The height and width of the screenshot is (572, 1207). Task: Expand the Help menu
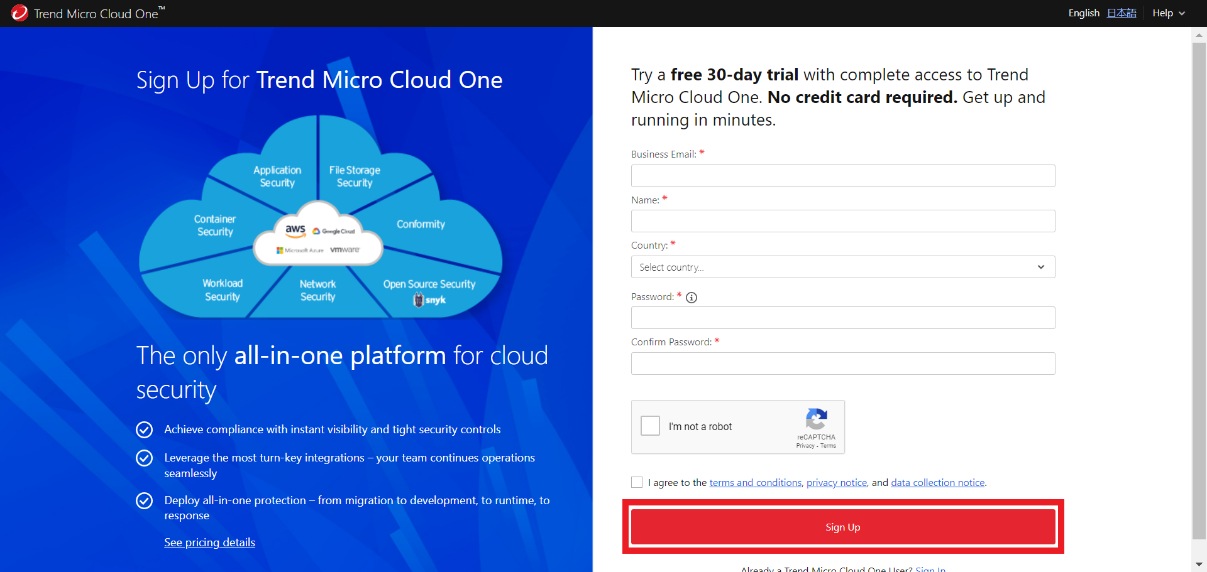(1169, 13)
